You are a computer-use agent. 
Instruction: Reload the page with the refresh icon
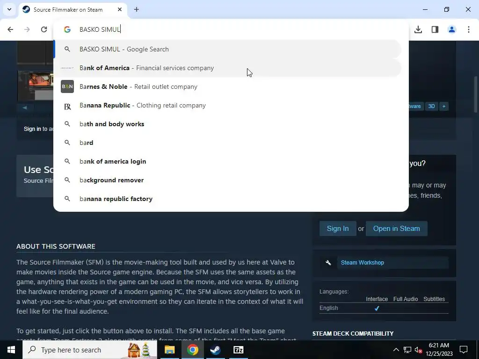(x=44, y=29)
